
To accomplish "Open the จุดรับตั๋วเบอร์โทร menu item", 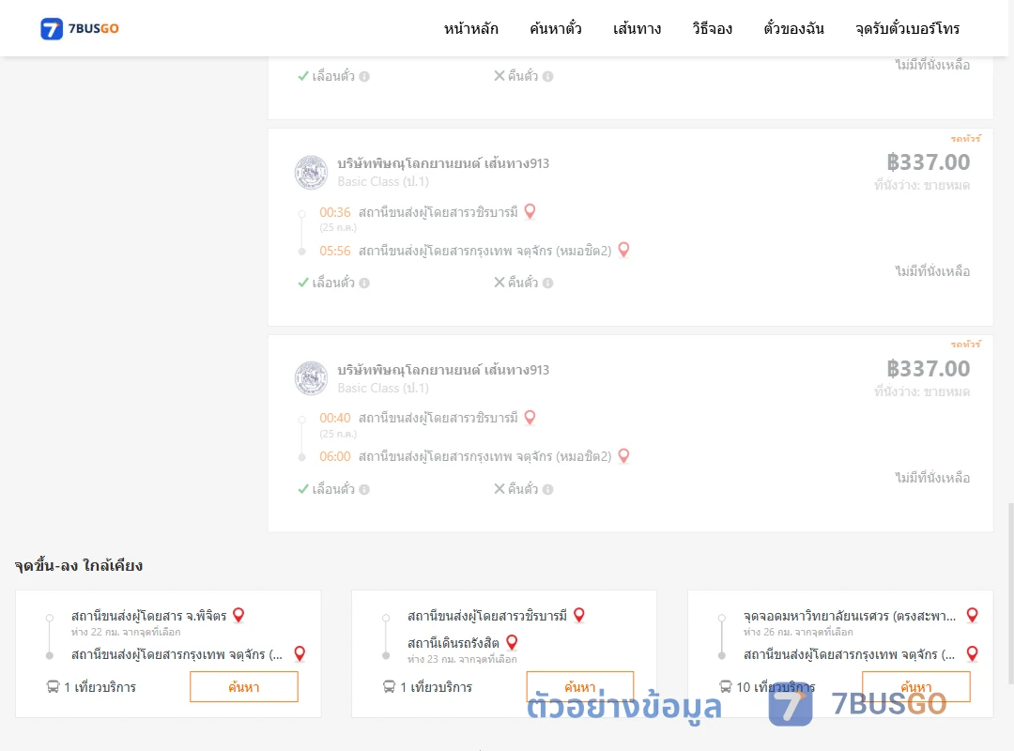I will (x=907, y=28).
